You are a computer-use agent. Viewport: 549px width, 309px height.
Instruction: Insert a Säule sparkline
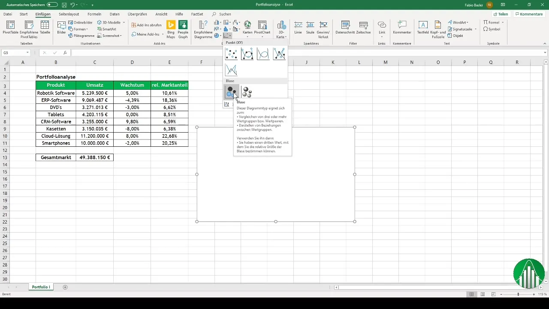tap(311, 27)
